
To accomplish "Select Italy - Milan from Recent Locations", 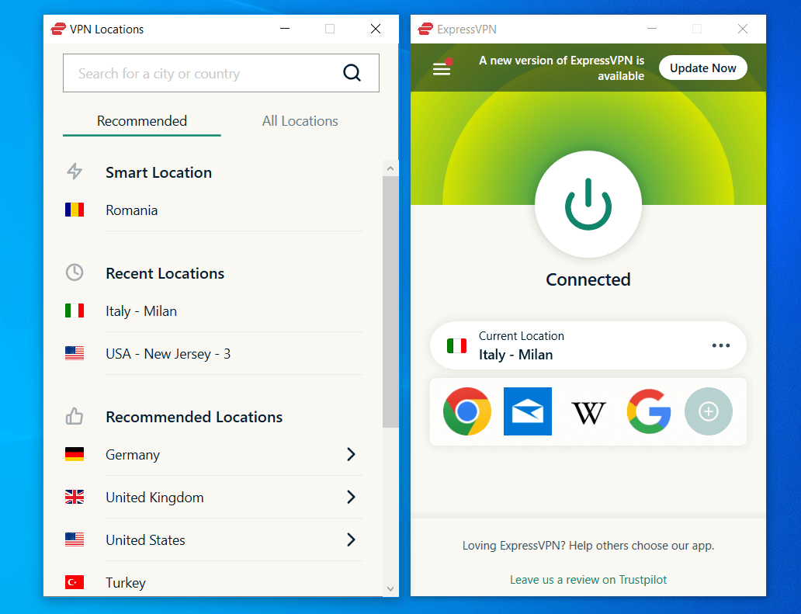I will click(141, 310).
